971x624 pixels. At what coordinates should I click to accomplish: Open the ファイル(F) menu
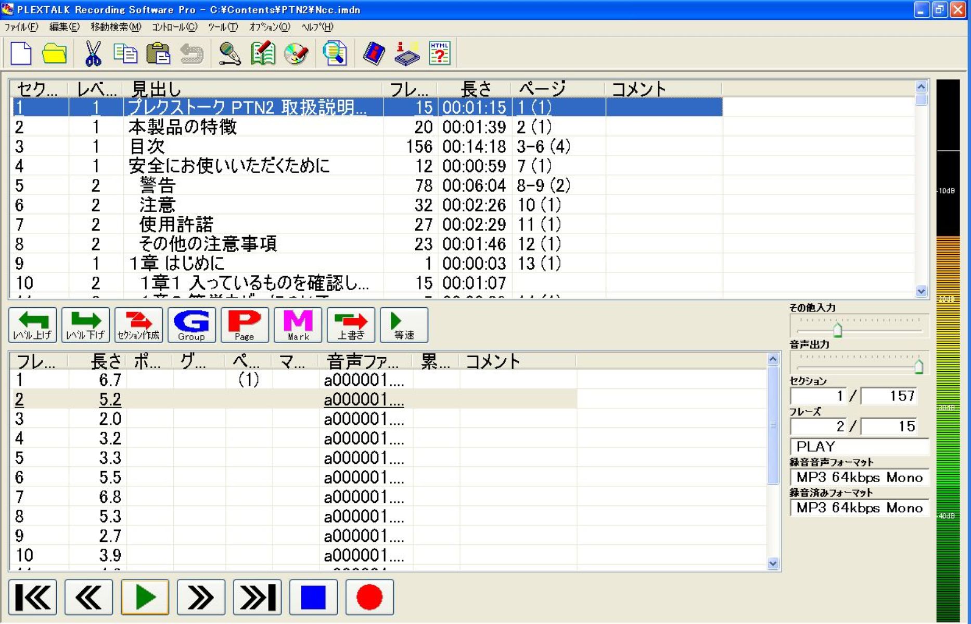[x=21, y=27]
